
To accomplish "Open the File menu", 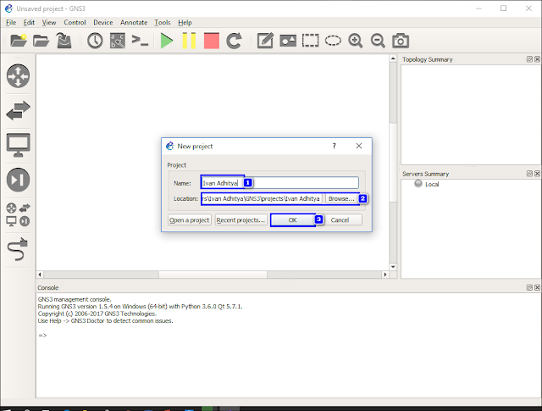I will (11, 23).
